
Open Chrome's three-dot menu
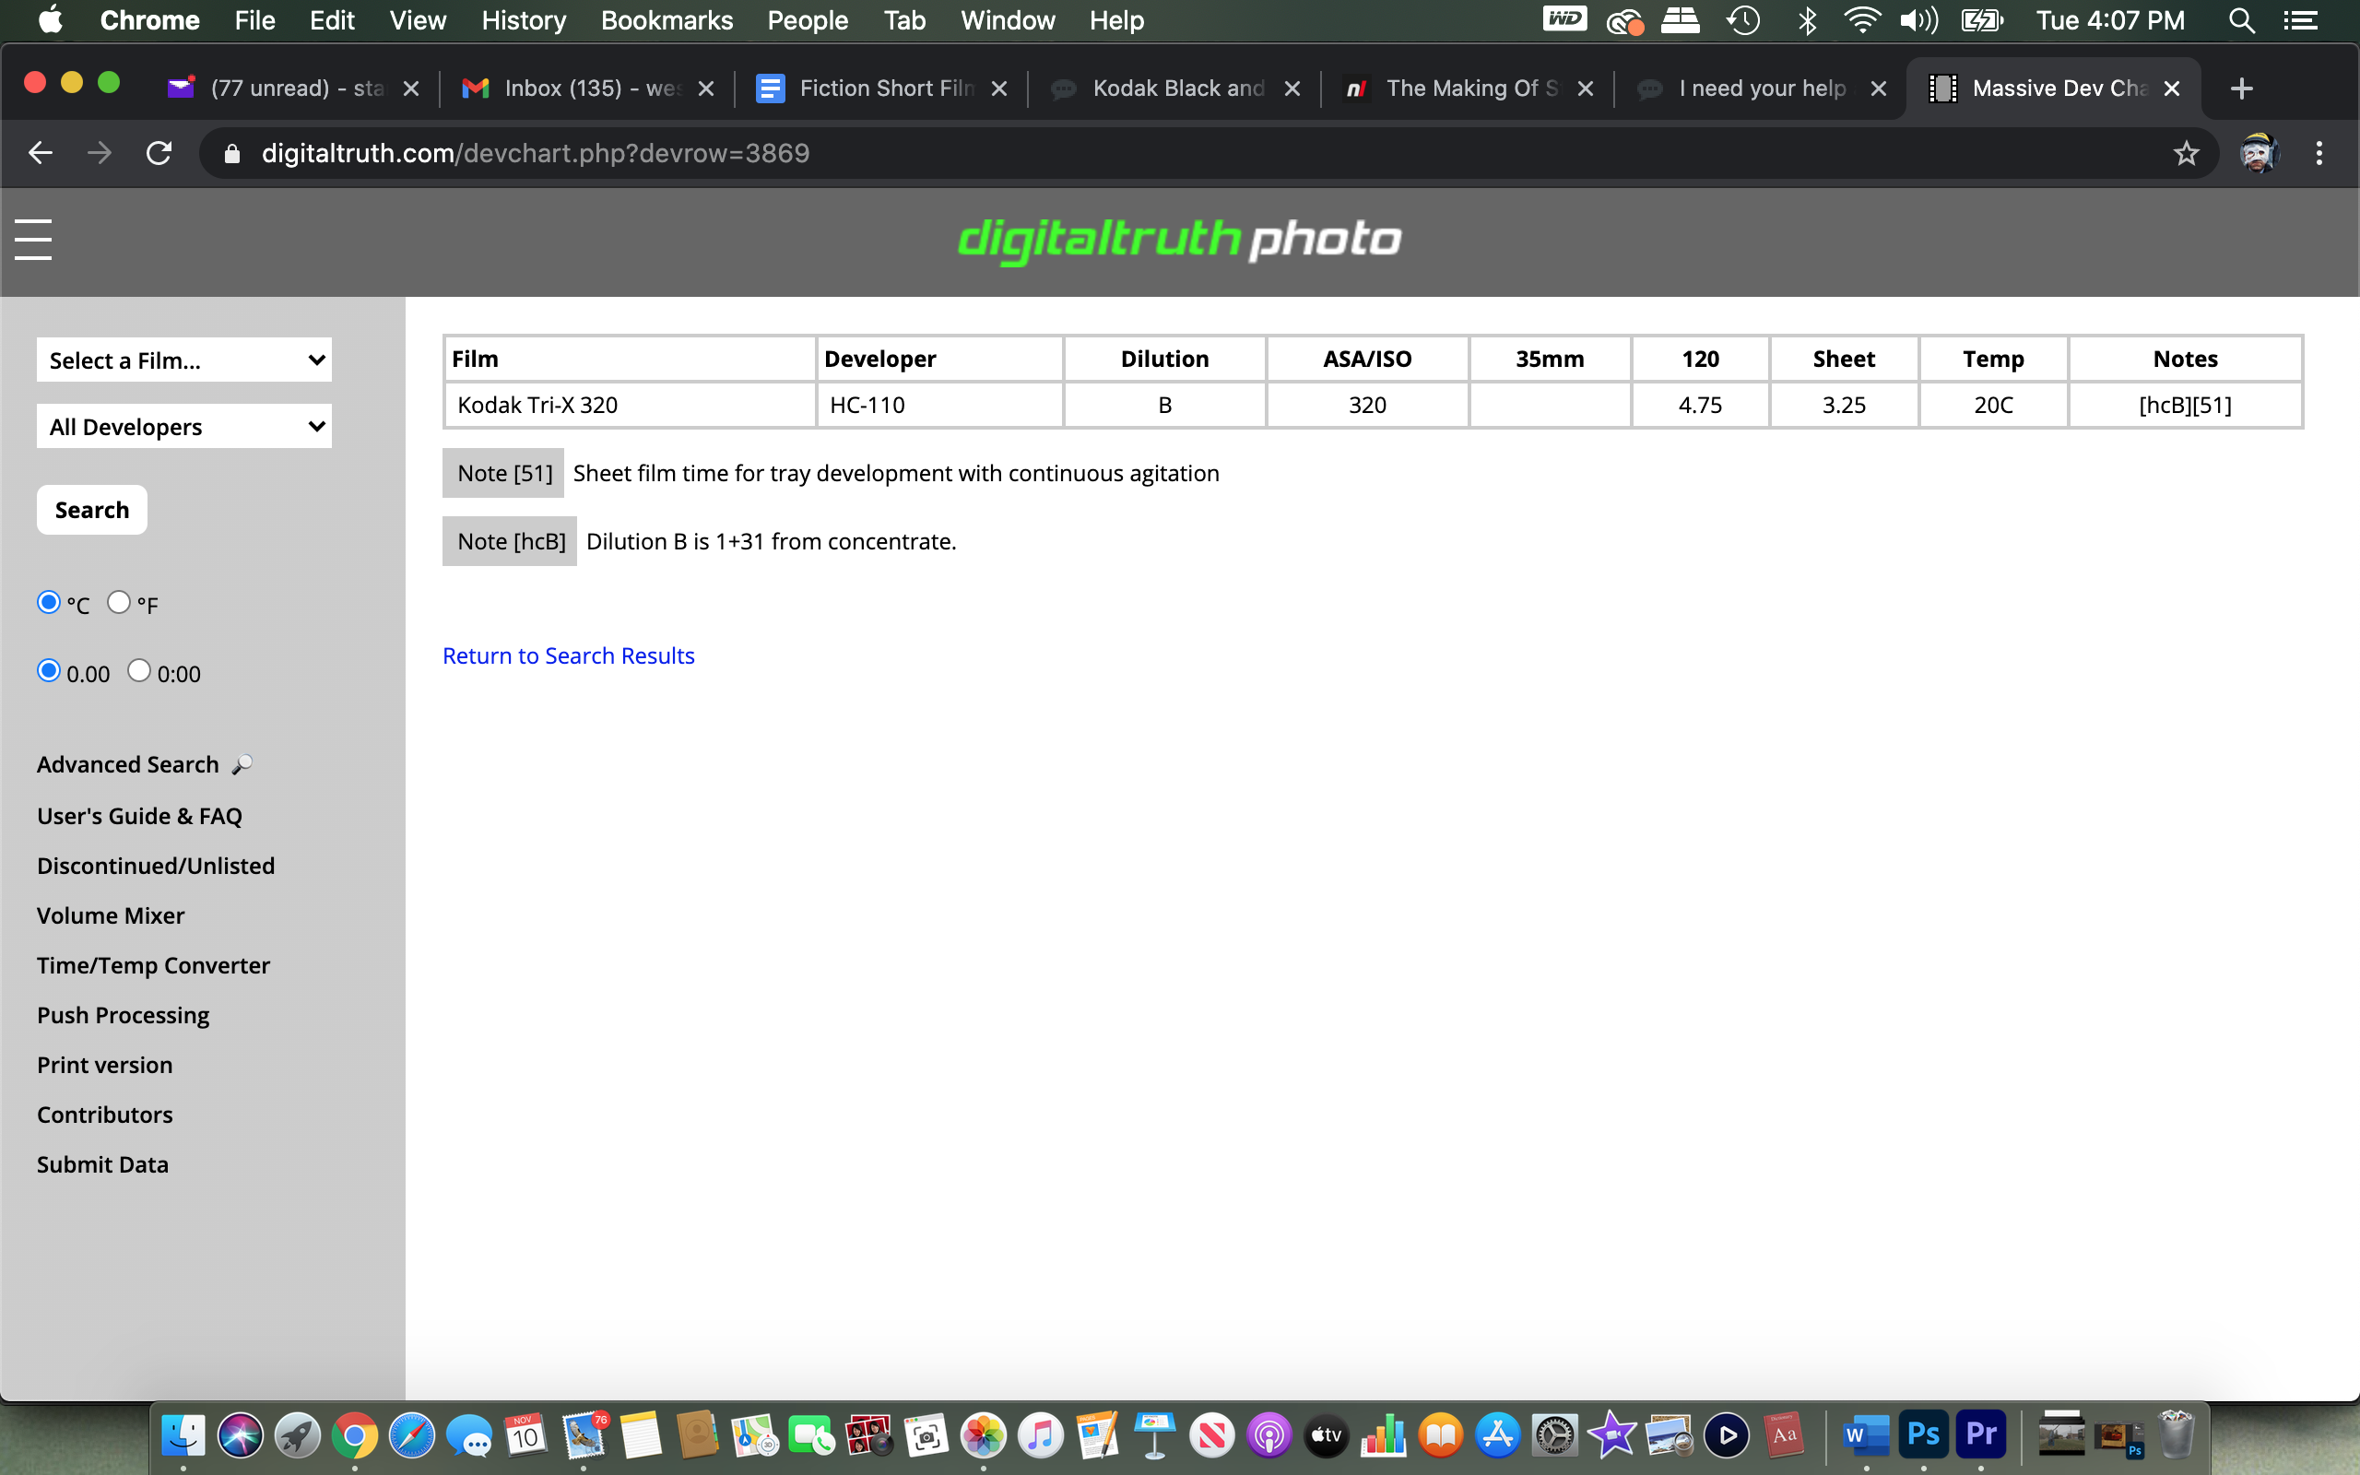pyautogui.click(x=2319, y=153)
